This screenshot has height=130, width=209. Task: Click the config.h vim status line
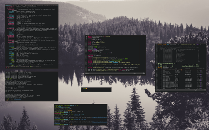(x=181, y=90)
